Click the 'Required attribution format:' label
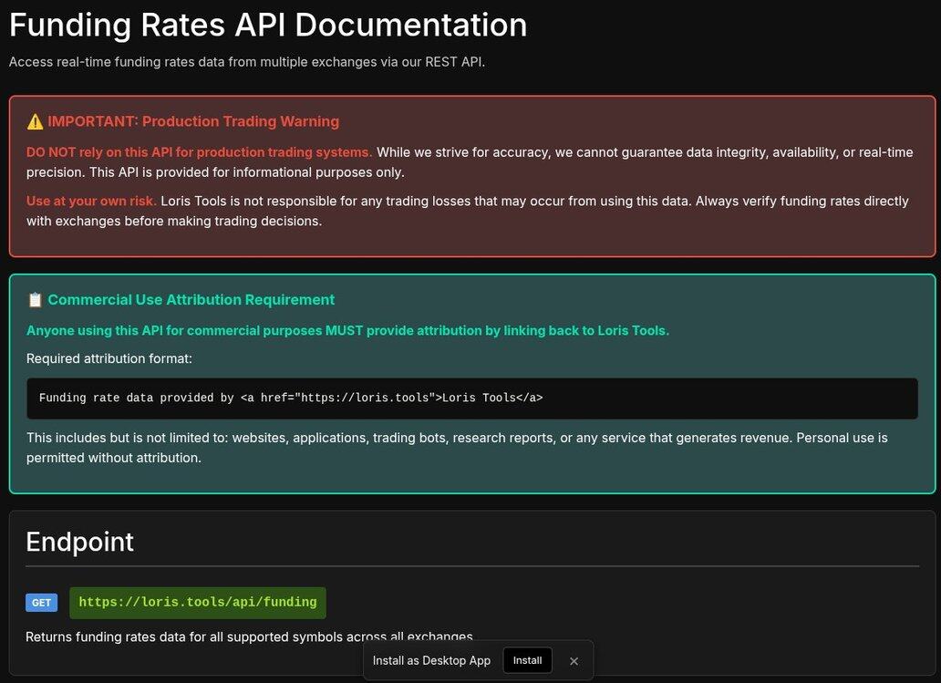 pos(109,358)
